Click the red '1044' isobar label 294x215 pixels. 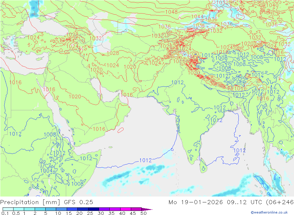coord(197,16)
